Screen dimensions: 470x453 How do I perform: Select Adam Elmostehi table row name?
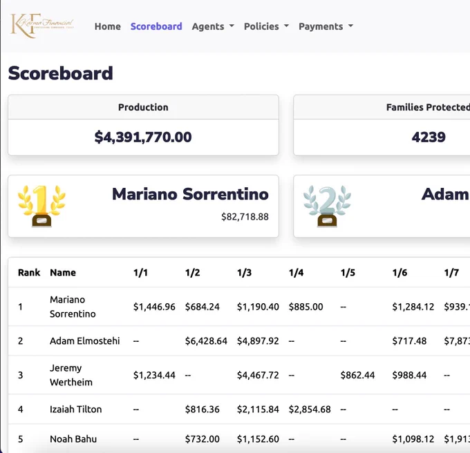85,340
